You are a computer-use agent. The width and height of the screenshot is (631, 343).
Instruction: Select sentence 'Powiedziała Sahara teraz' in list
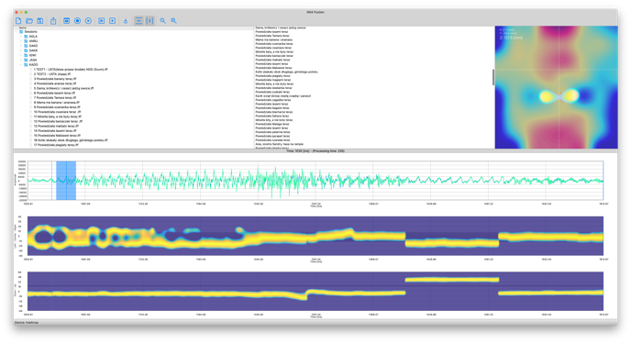pos(272,116)
